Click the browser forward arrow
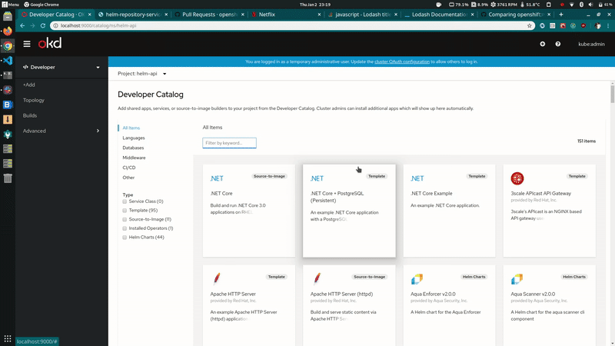Image resolution: width=615 pixels, height=346 pixels. point(32,25)
